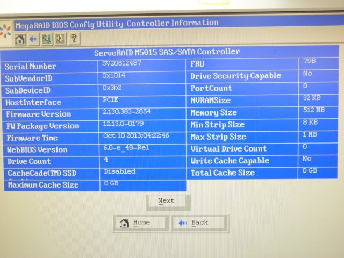Screen dimensions: 344x258
Task: Select the FRU value 79B
Action: click(310, 61)
